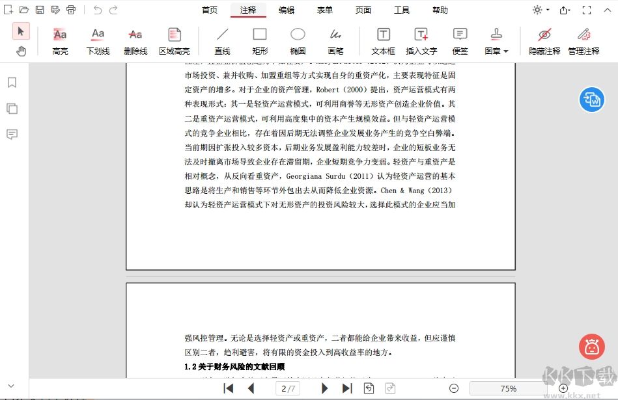Toggle 隐藏注释 to hide annotations
618x400 pixels.
(544, 42)
